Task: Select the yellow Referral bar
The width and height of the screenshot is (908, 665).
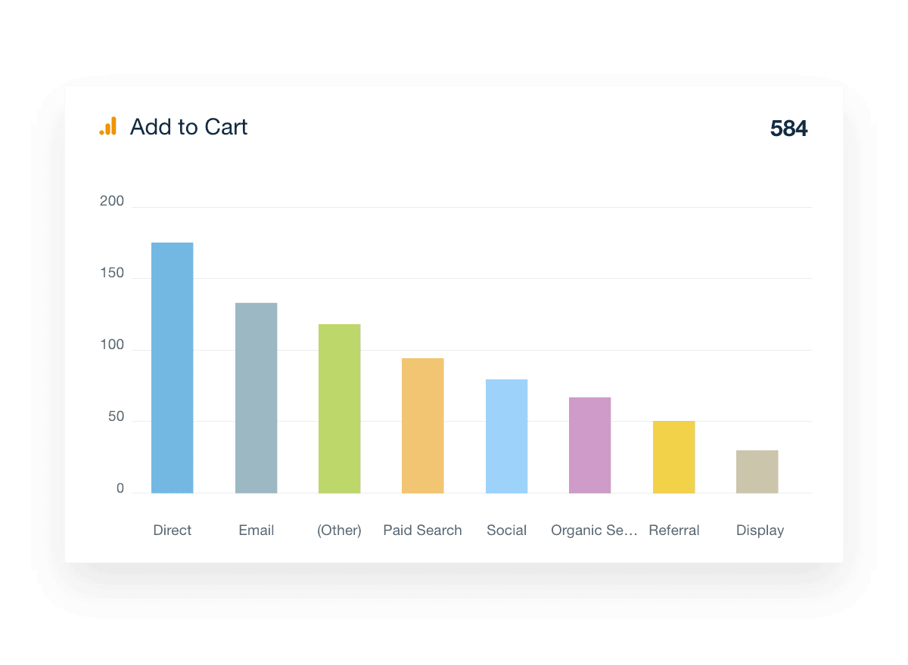Action: point(673,457)
